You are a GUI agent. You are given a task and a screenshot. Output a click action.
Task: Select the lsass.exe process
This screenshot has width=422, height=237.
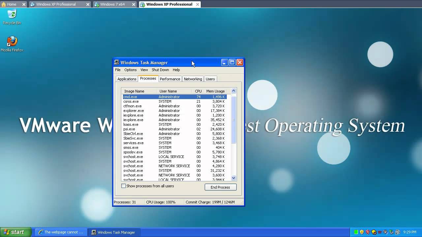(175, 124)
